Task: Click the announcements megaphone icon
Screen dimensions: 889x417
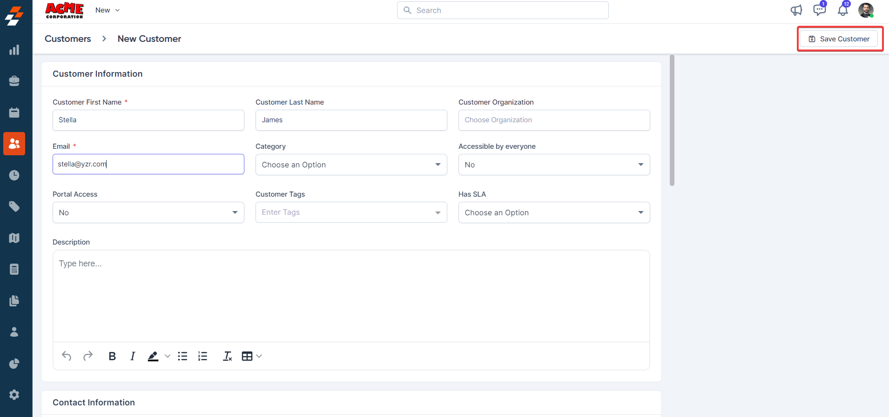Action: (796, 10)
